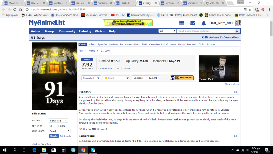273x154 pixels.
Task: Open the Community menu
Action: [x=67, y=31]
